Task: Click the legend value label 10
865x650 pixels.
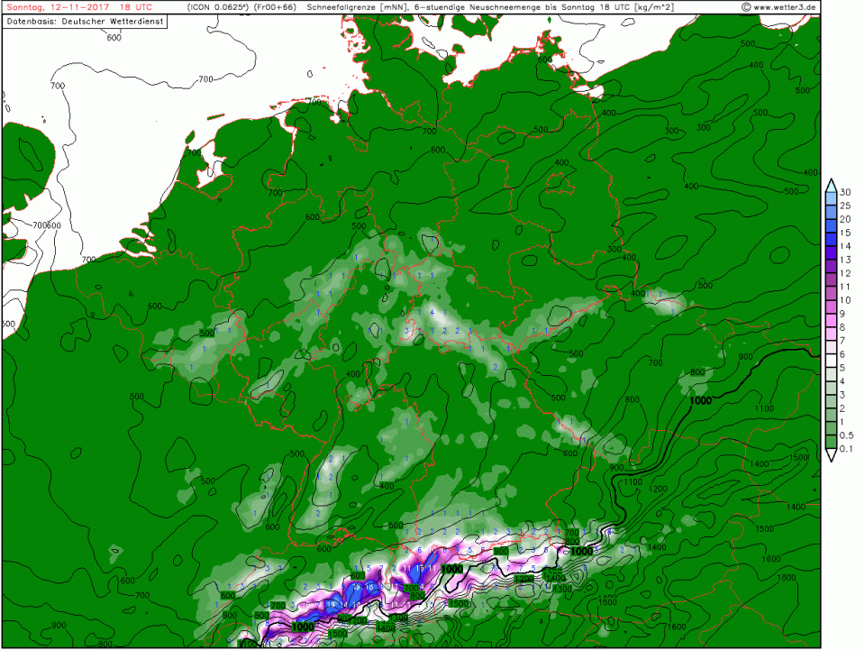Action: [x=846, y=300]
